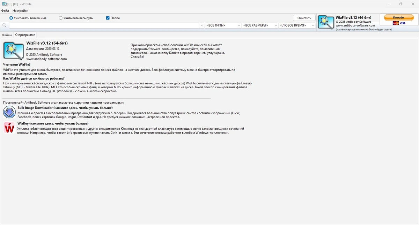Open the WizKey program icon

pyautogui.click(x=9, y=128)
